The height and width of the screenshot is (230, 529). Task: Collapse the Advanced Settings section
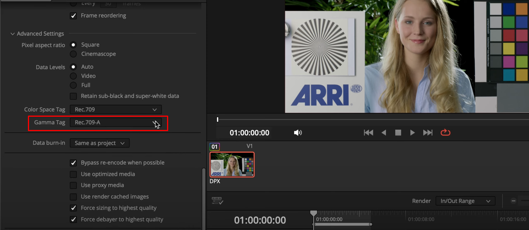coord(13,34)
